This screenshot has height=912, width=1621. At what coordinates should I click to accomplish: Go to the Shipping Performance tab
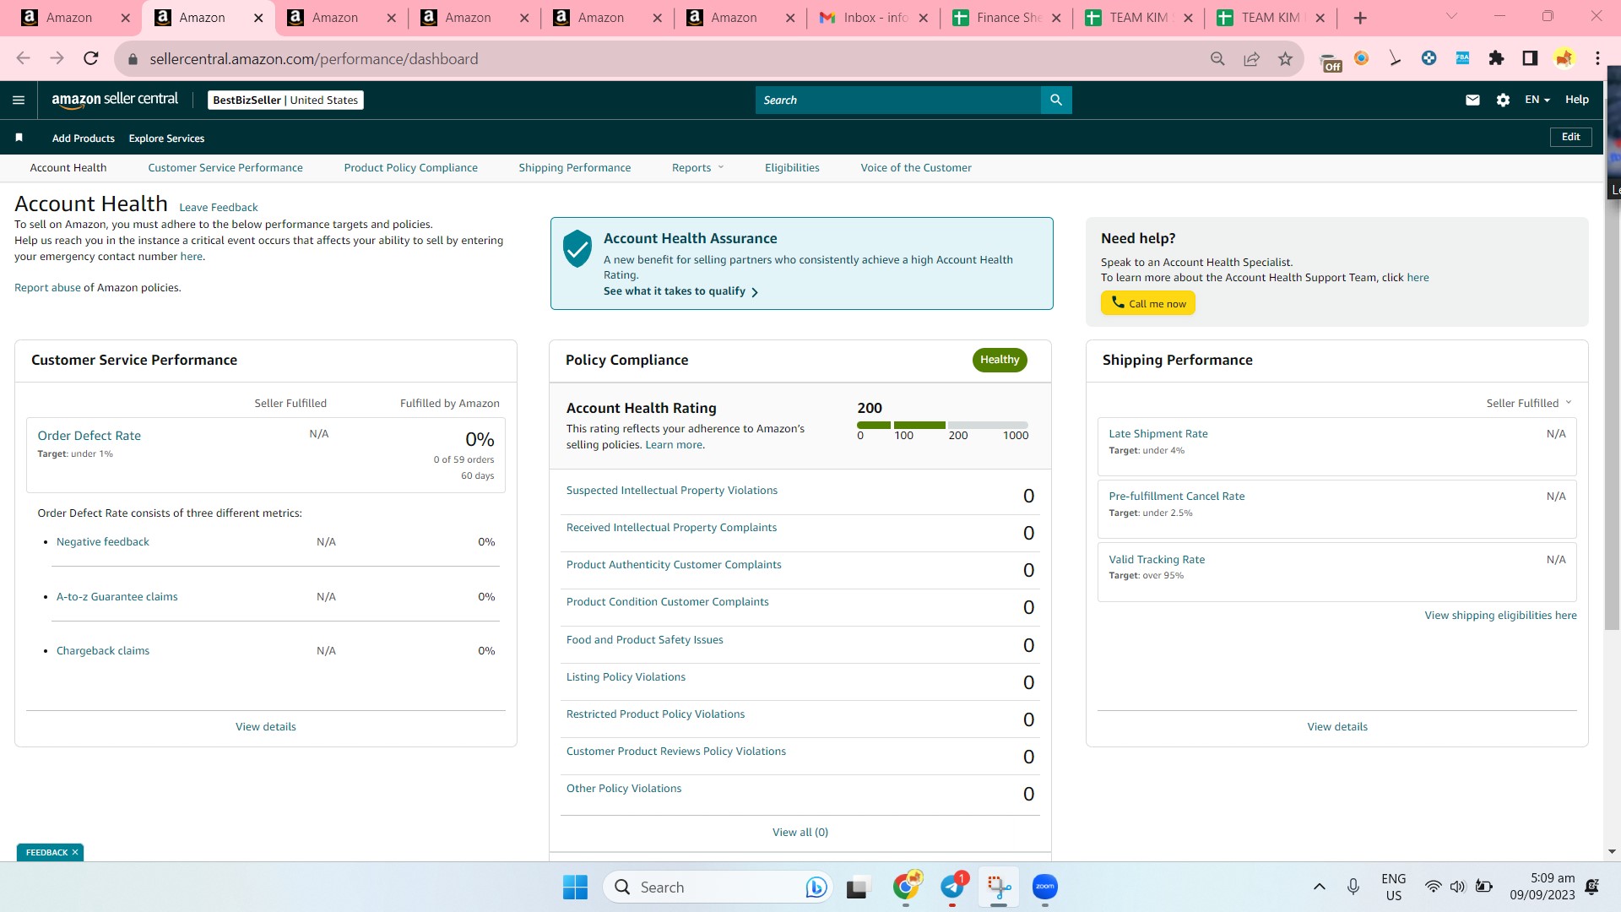[574, 167]
